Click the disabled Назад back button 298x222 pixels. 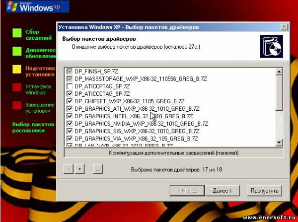[x=187, y=191]
